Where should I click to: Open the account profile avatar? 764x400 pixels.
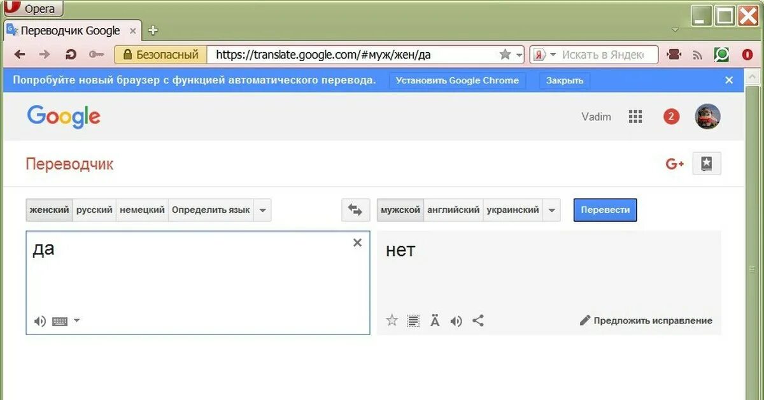[708, 117]
